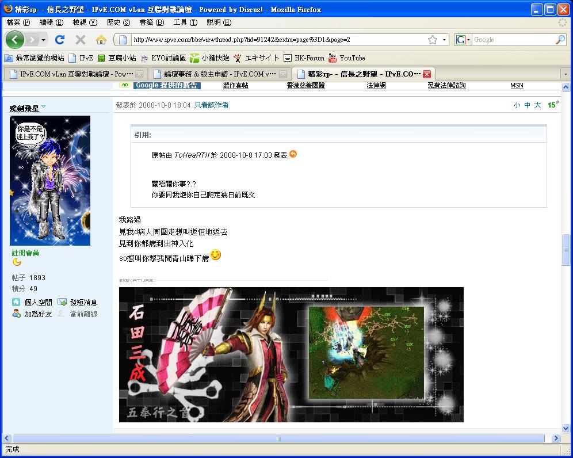Open the 免費法律諮詢 ad link

446,86
